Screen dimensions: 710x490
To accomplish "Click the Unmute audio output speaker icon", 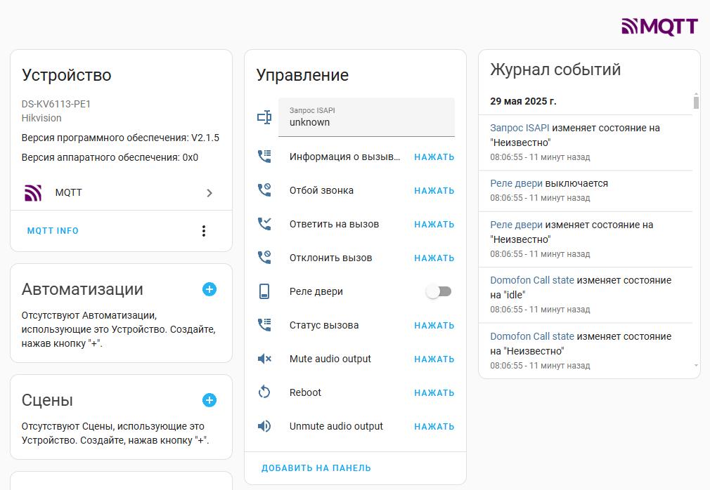I will click(264, 426).
